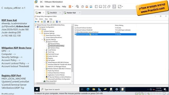This screenshot has height=95, width=169.
Task: Open VMware File menu
Action: click(x=37, y=7)
